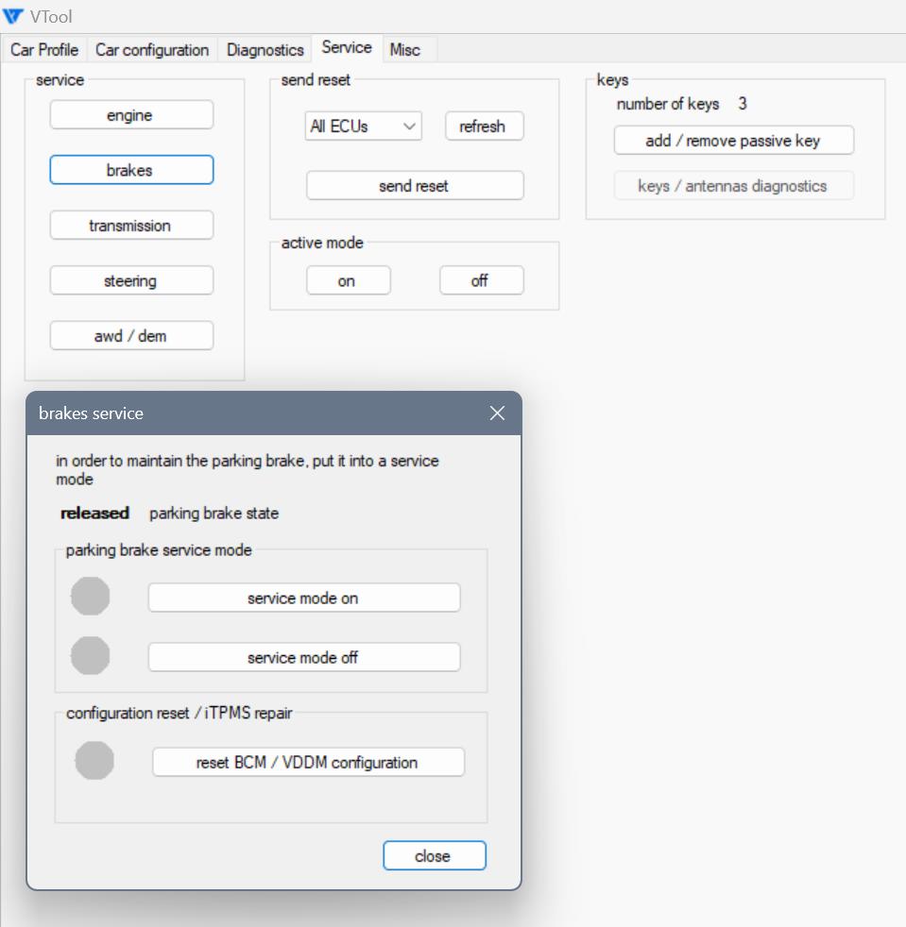Open transmission service options
The image size is (906, 927).
(131, 226)
